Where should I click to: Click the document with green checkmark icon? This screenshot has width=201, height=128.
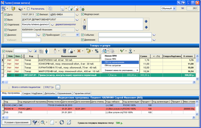(70, 9)
